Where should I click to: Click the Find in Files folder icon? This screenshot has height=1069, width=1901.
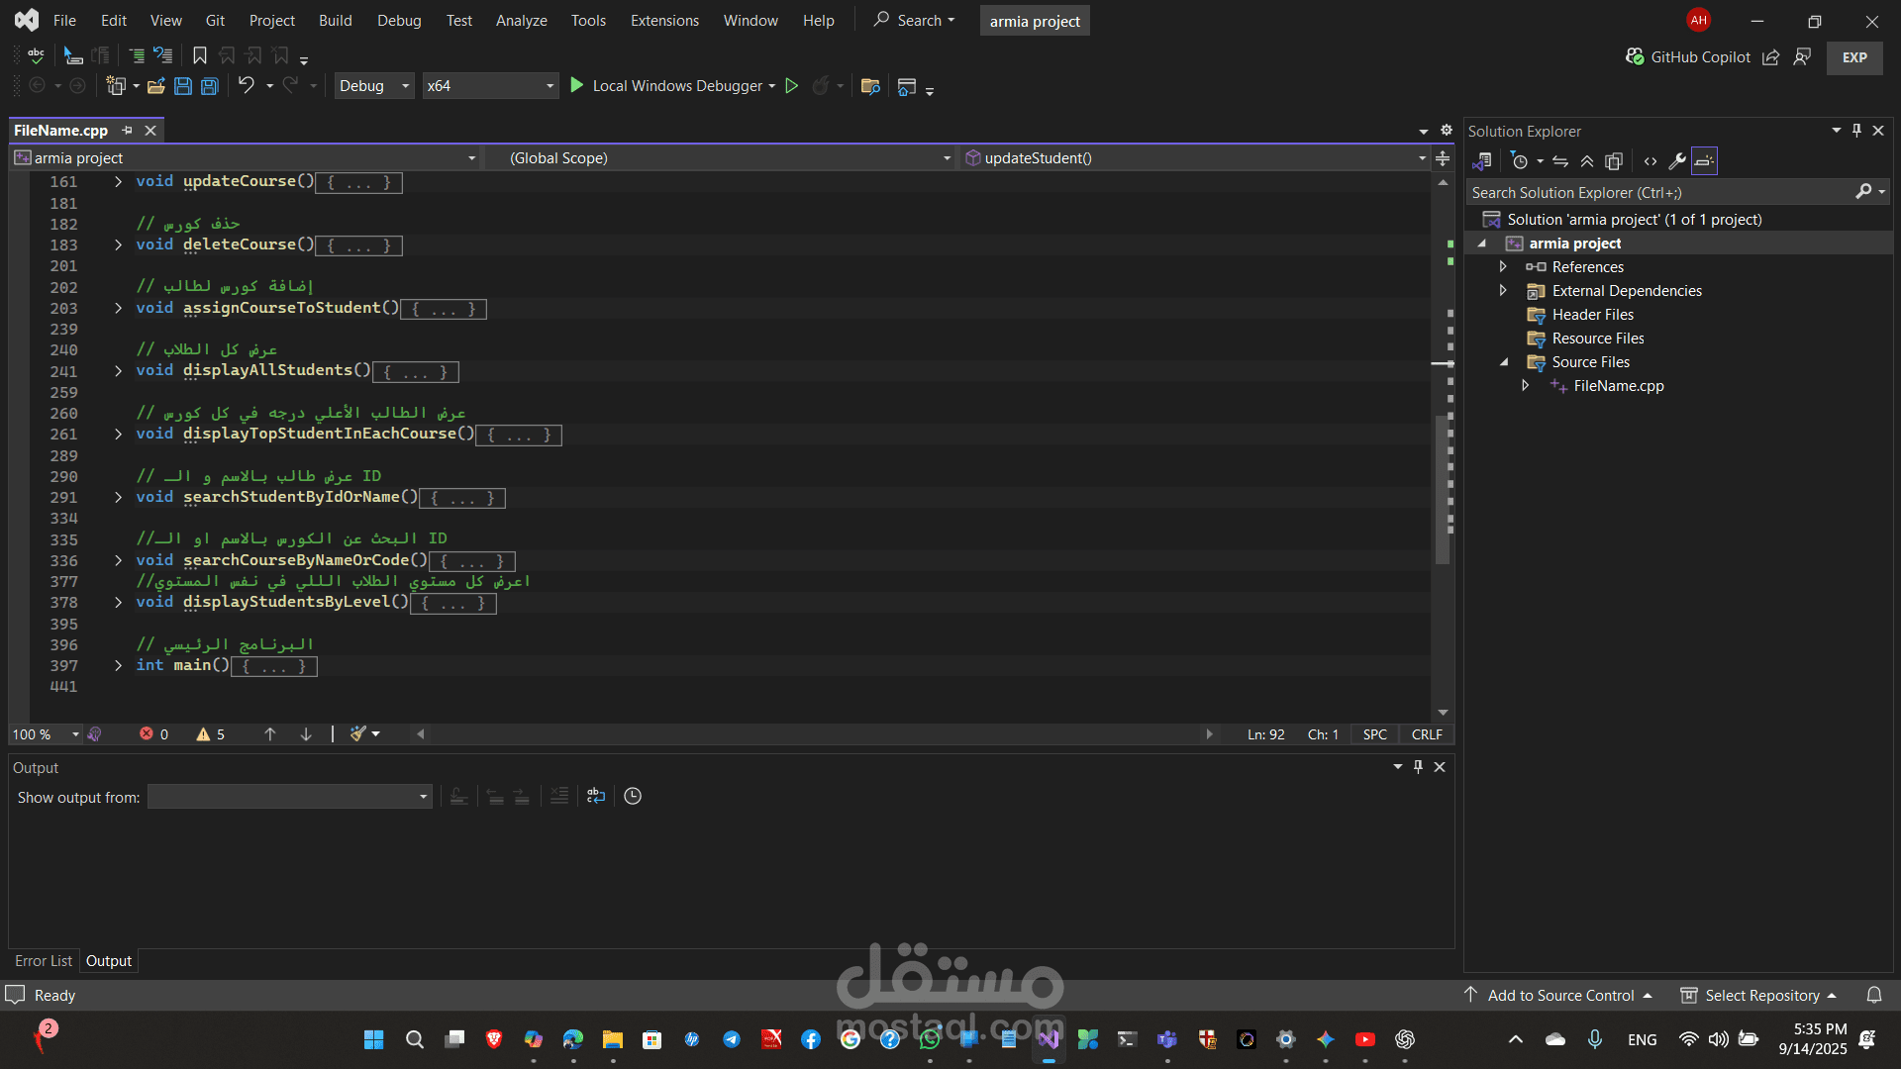[870, 86]
